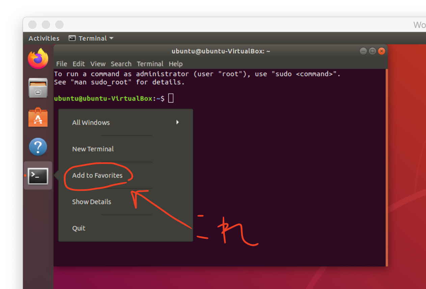Viewport: 426px width, 289px height.
Task: Open the Terminal app menu in top bar
Action: click(91, 38)
